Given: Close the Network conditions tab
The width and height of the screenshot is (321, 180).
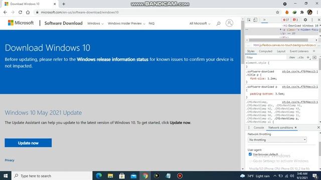Looking at the screenshot, I should coord(295,127).
